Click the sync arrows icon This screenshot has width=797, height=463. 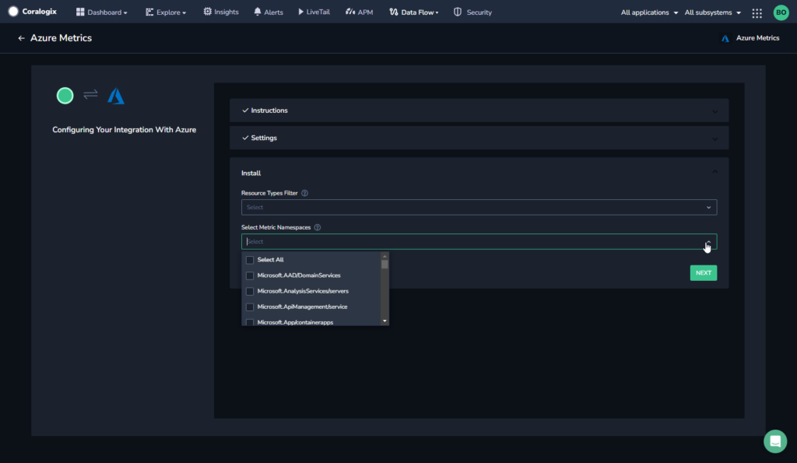[x=90, y=94]
